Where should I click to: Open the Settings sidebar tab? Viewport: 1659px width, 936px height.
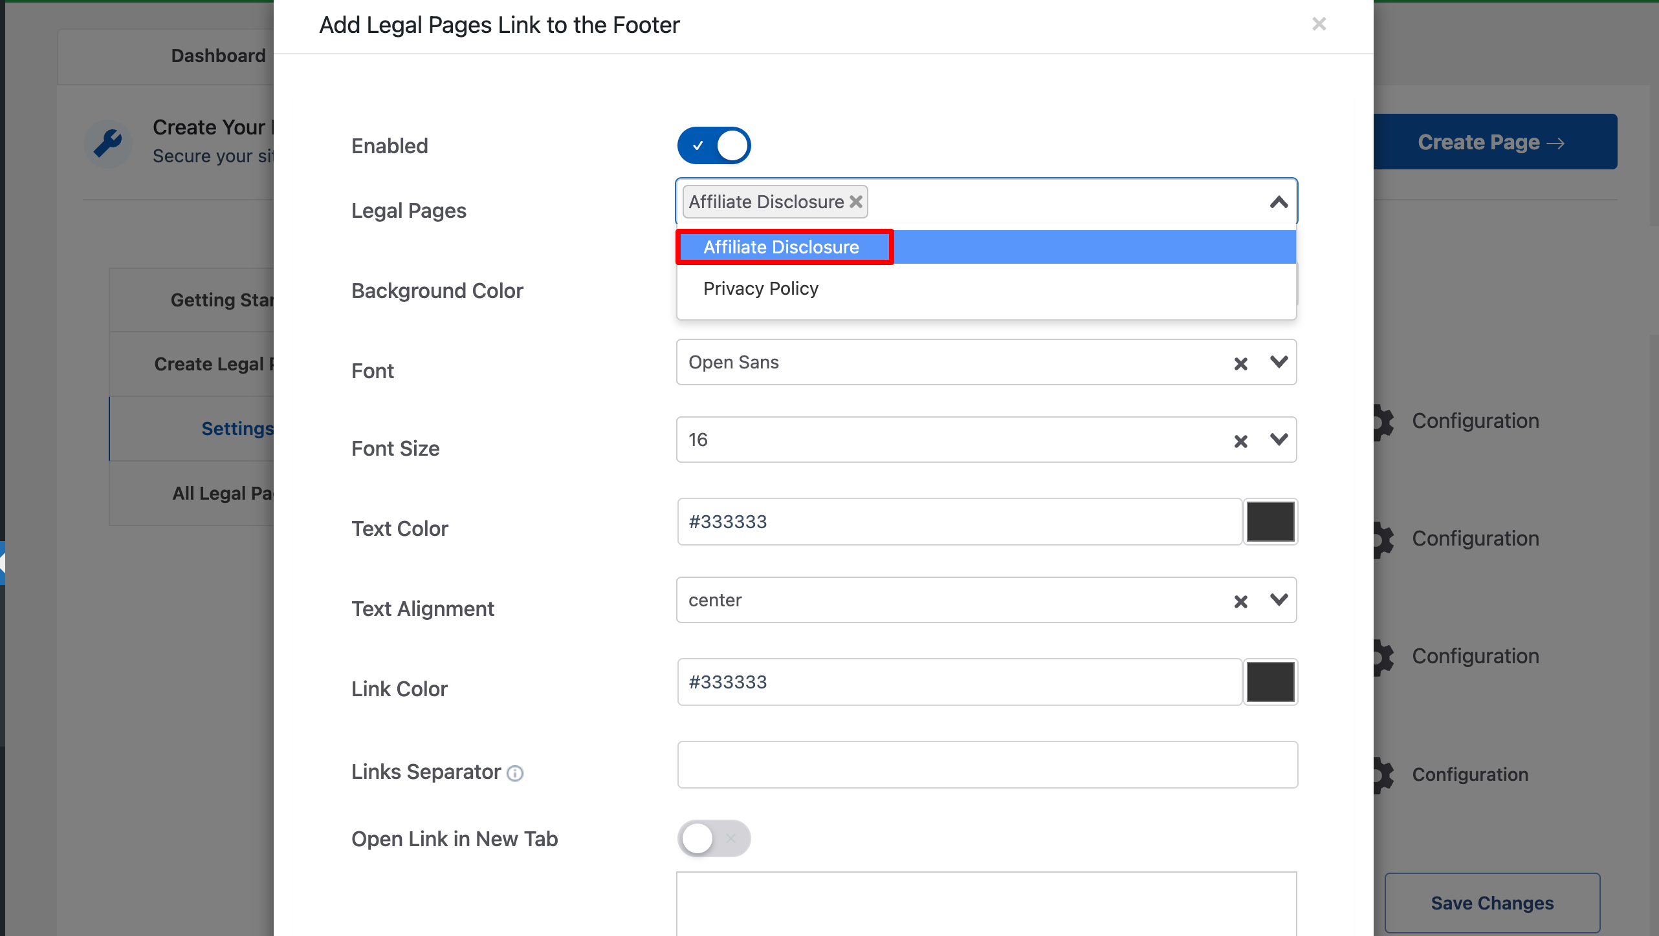(x=192, y=429)
